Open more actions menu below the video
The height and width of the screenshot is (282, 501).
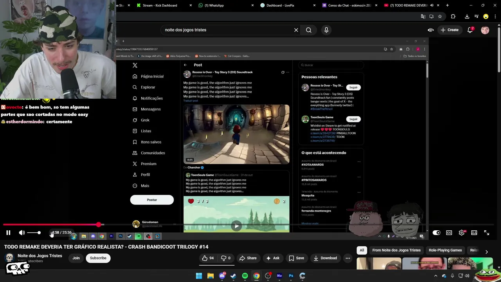point(348,258)
